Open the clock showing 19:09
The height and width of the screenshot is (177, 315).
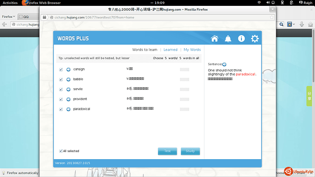click(157, 3)
